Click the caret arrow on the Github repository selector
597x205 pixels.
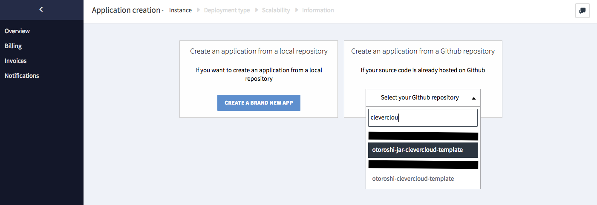tap(473, 98)
